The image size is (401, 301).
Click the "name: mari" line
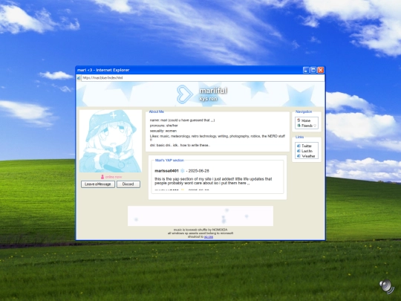click(182, 120)
